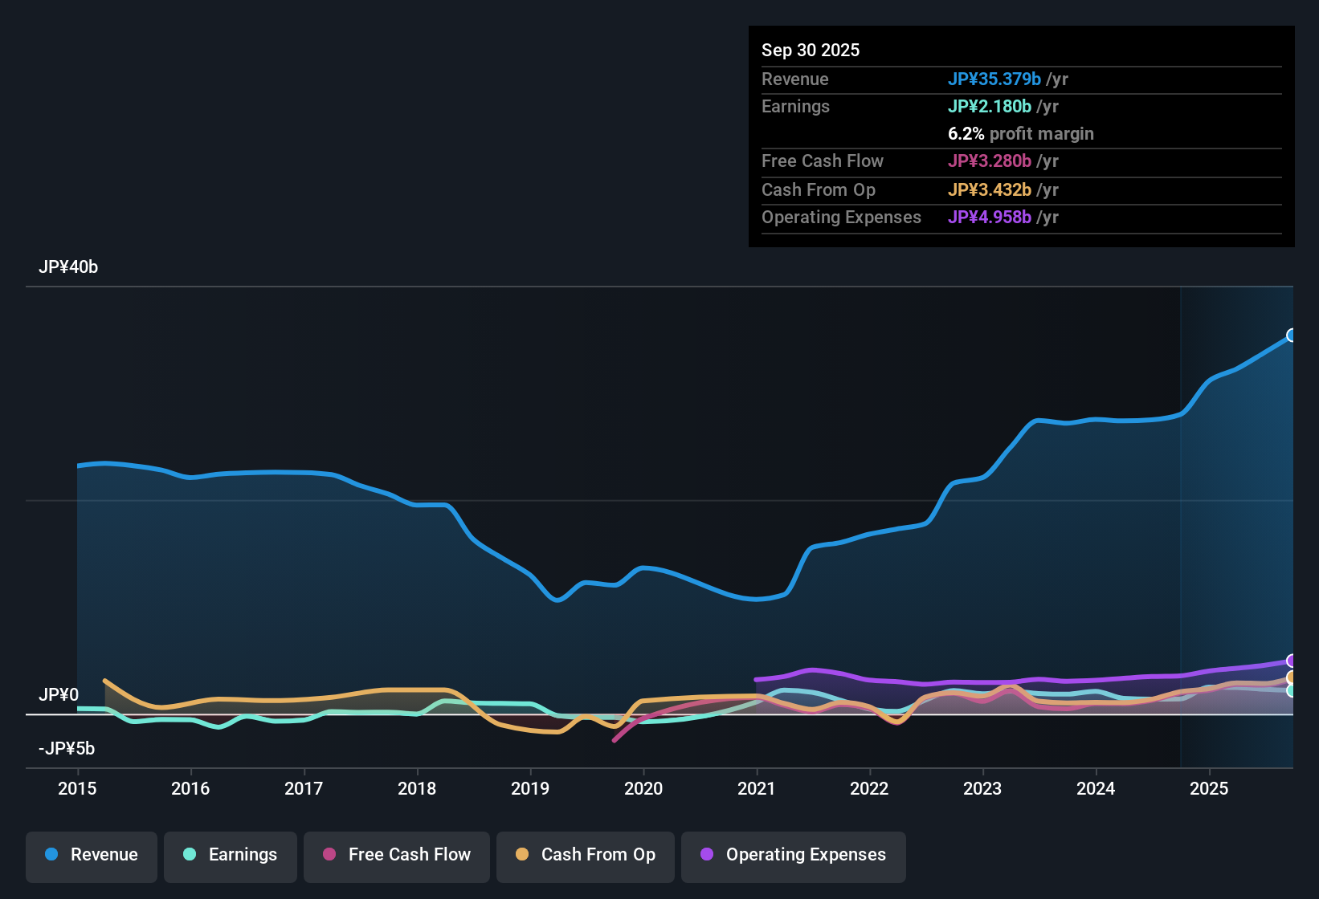
Task: Click the orange Cash From Op legend dot
Action: (x=522, y=855)
